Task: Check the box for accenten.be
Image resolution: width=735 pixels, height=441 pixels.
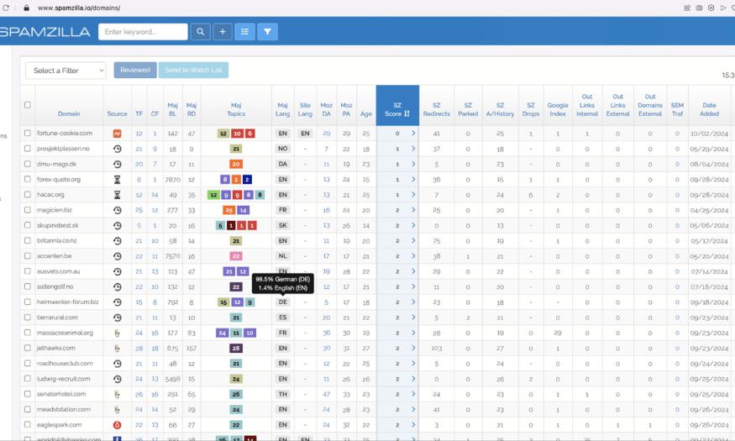Action: 28,256
